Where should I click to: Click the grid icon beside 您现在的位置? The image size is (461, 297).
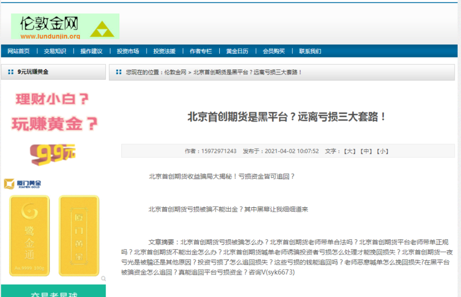point(119,72)
